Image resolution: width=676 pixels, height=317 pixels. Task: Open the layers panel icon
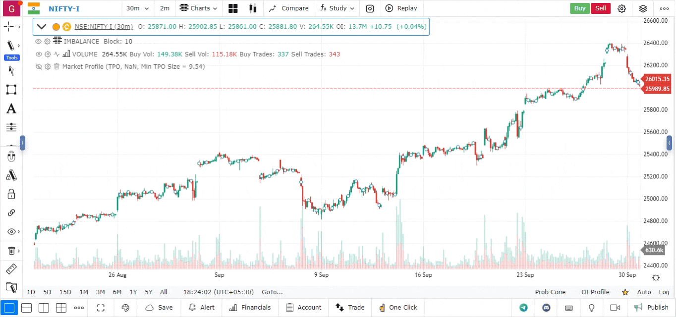click(x=643, y=8)
